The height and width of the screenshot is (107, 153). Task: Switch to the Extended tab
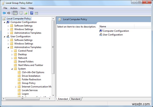point(63,99)
